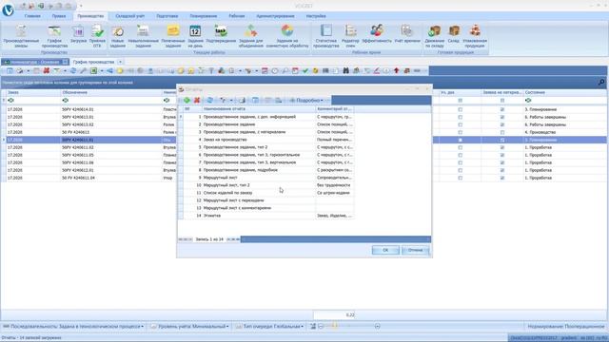
Task: Open Подробно dropdown in reports dialog
Action: tap(306, 100)
